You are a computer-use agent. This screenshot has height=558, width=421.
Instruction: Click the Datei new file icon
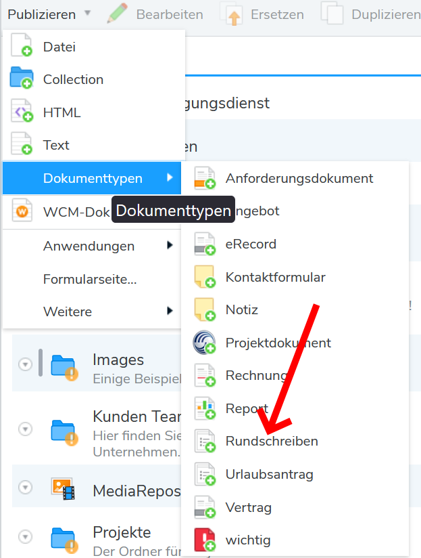tap(22, 45)
